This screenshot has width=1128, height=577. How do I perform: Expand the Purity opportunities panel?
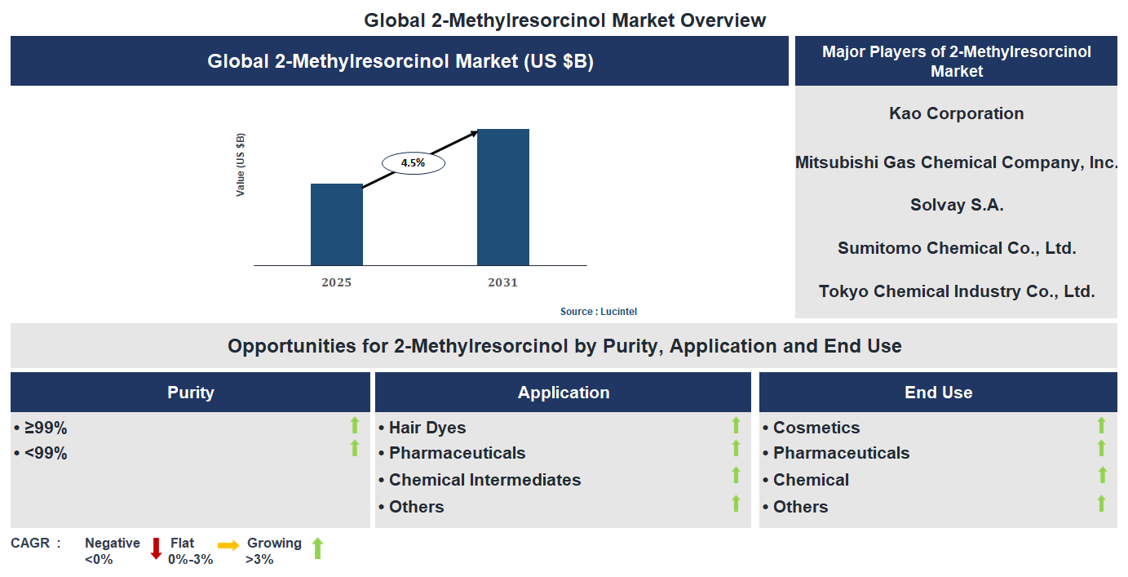point(190,392)
